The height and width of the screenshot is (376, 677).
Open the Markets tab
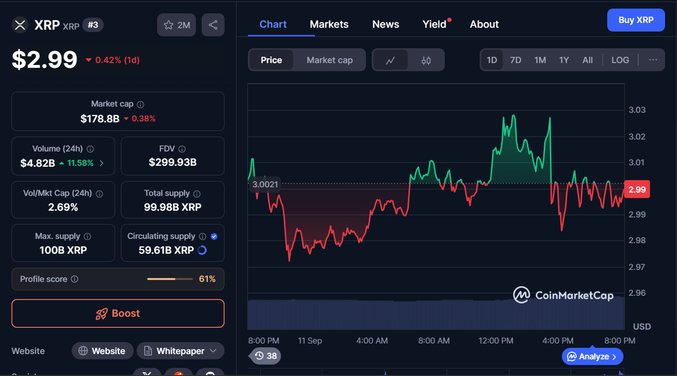pyautogui.click(x=329, y=24)
